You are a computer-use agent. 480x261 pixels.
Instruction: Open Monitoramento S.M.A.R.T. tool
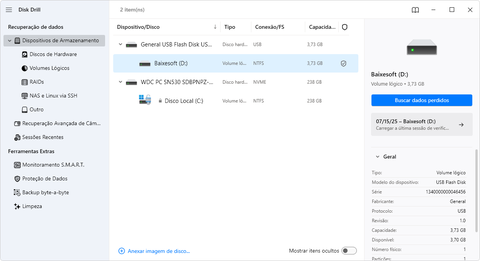point(53,165)
